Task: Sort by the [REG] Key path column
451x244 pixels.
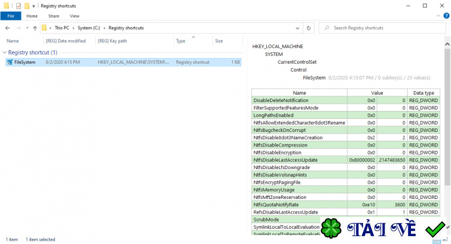Action: [120, 41]
